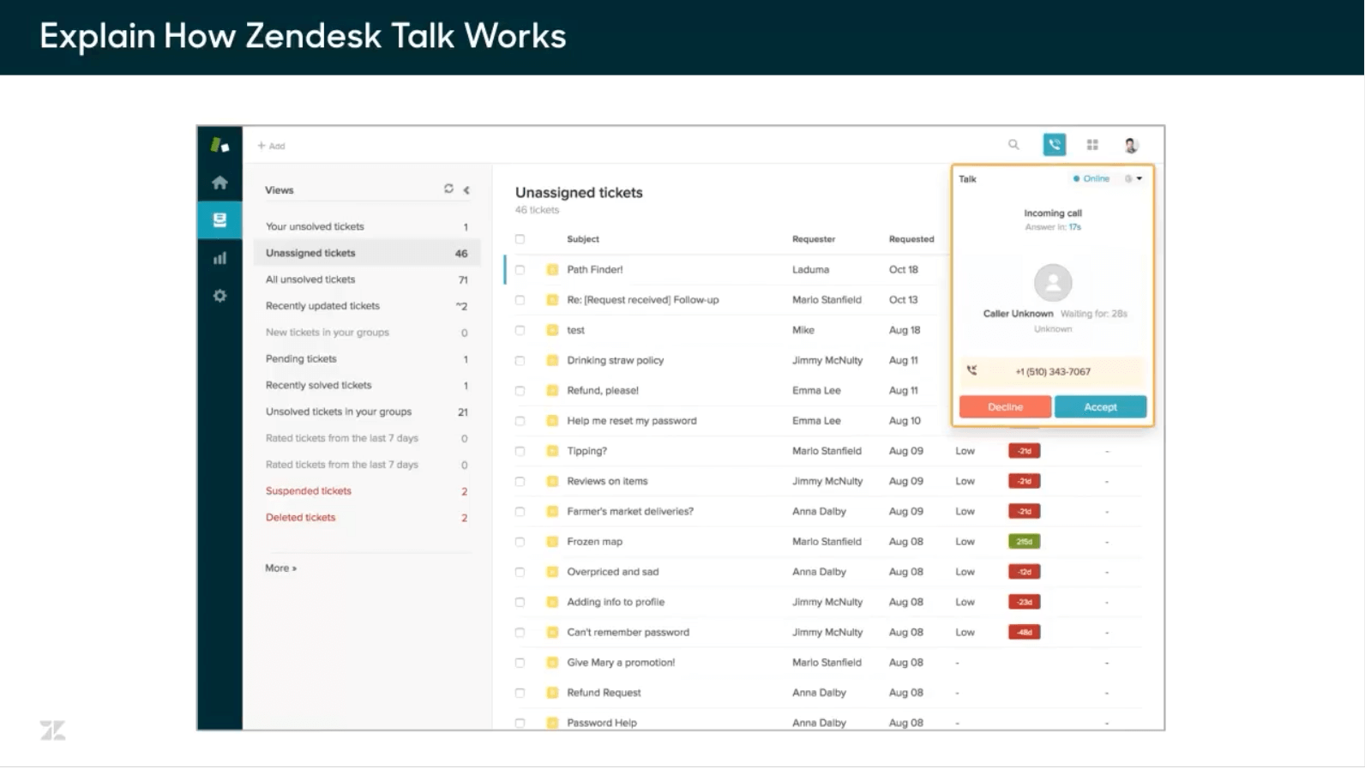Check the Overpriced and sad checkbox
1365x769 pixels.
tap(520, 572)
